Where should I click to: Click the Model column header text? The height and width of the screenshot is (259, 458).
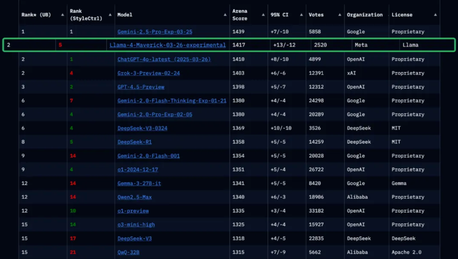tap(125, 15)
